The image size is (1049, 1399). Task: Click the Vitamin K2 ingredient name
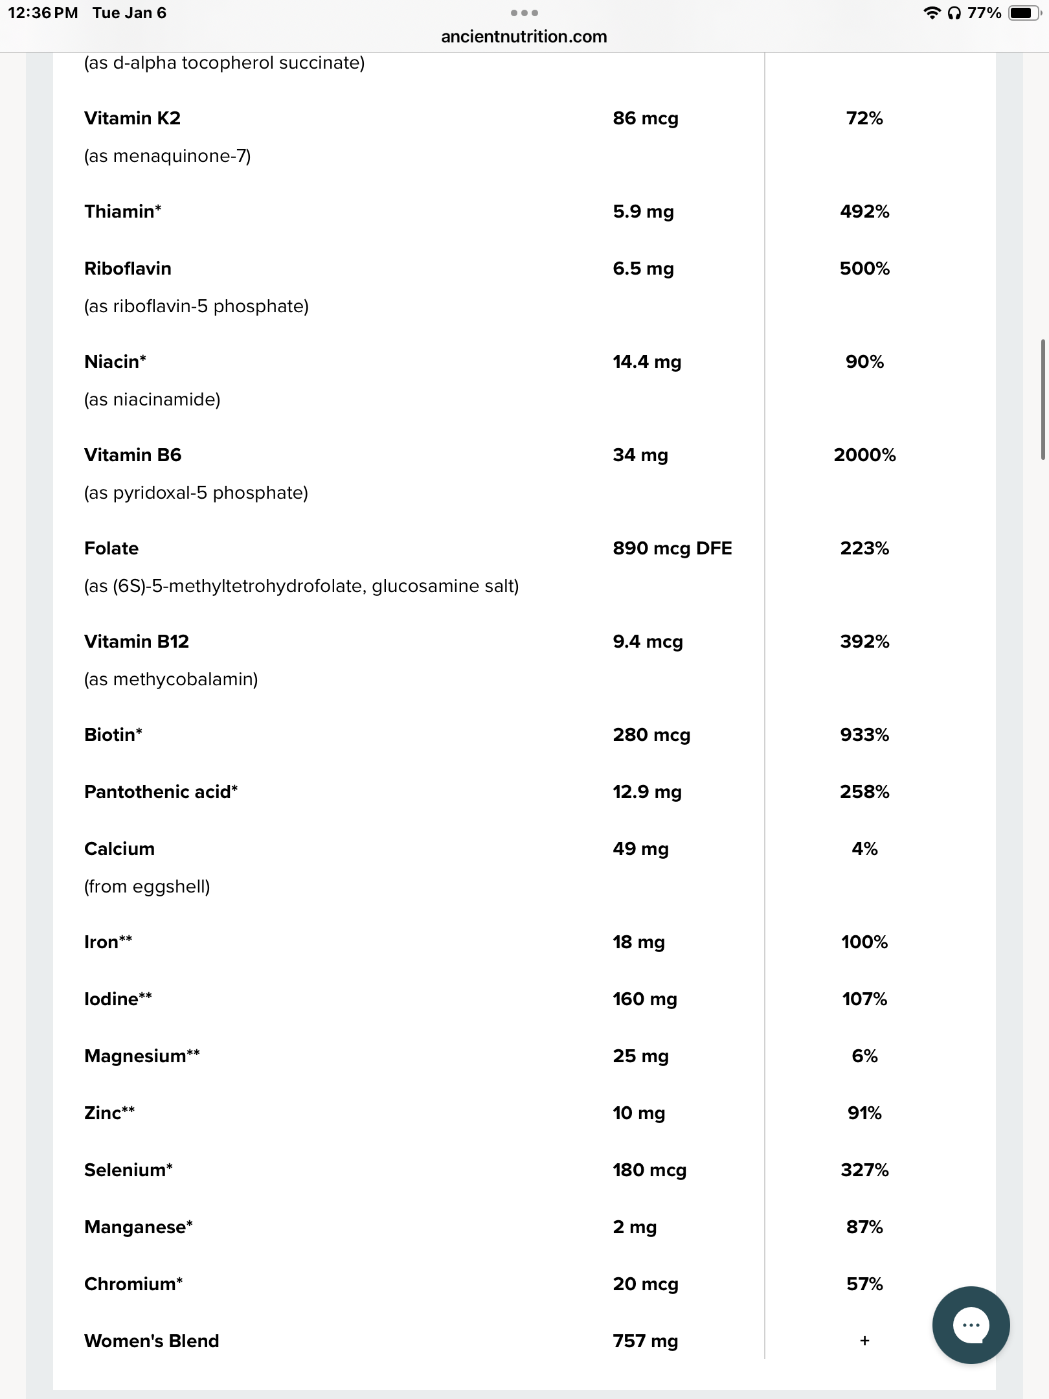(133, 118)
